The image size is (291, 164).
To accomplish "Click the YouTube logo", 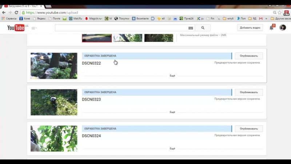I will (16, 28).
